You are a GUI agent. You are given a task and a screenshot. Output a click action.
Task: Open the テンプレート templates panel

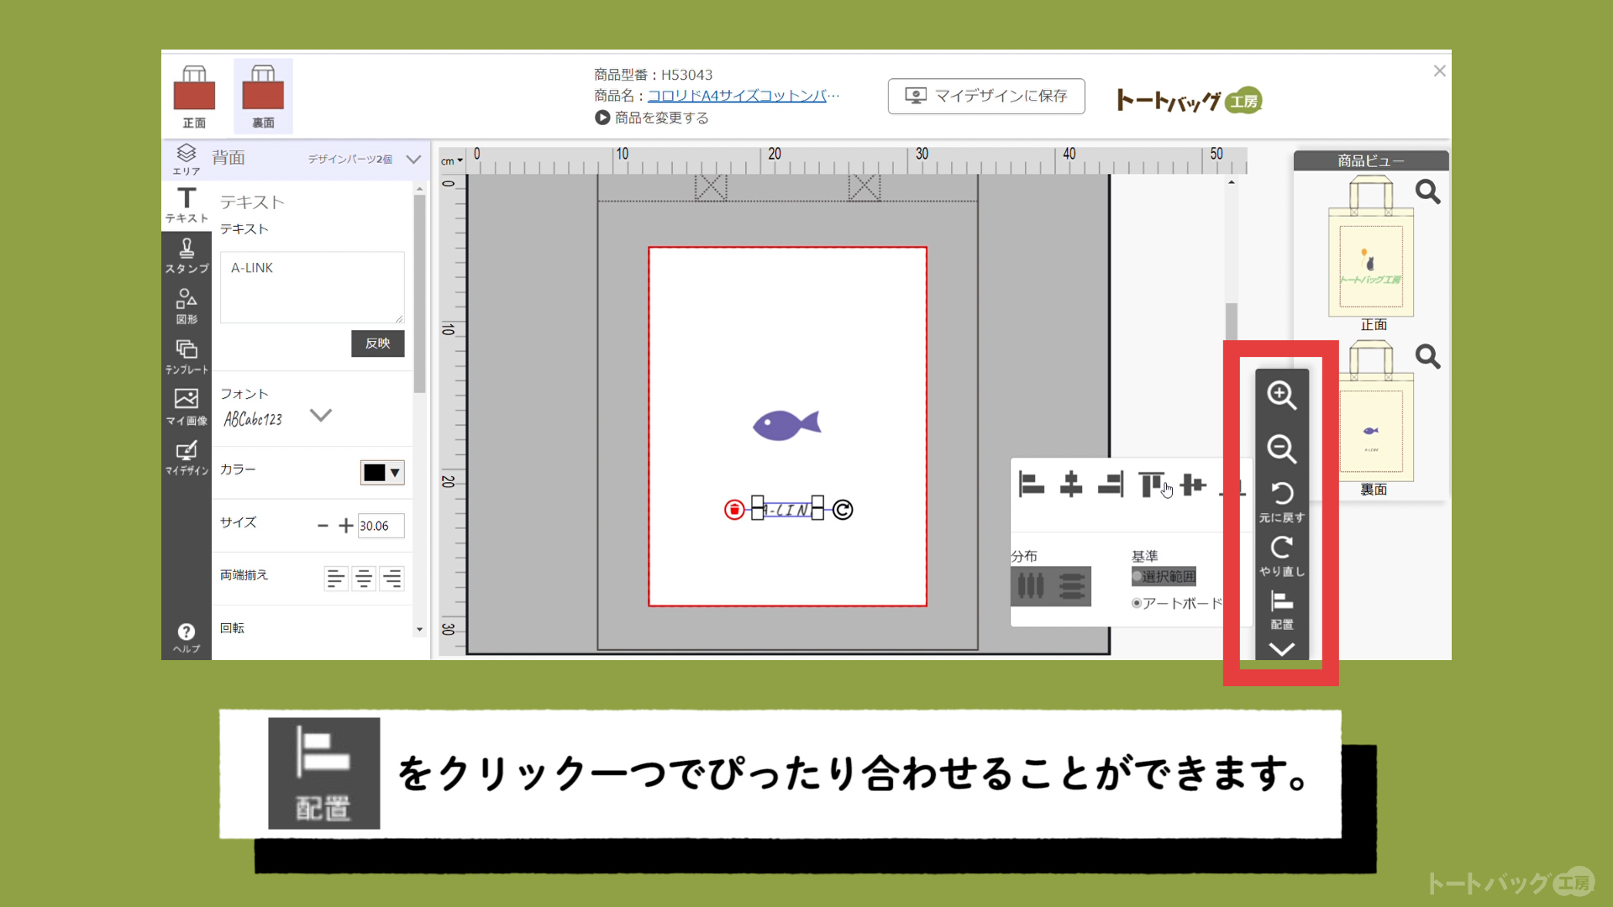coord(187,357)
